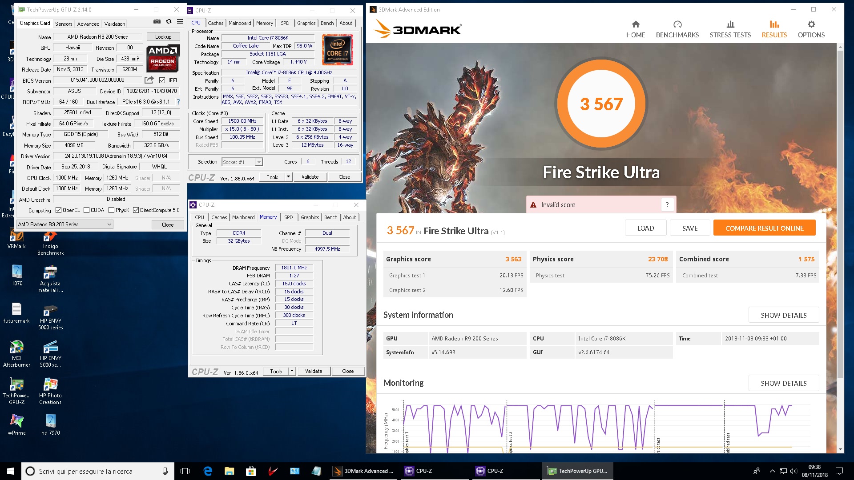
Task: Open hd 7970 desktop file
Action: pos(50,425)
